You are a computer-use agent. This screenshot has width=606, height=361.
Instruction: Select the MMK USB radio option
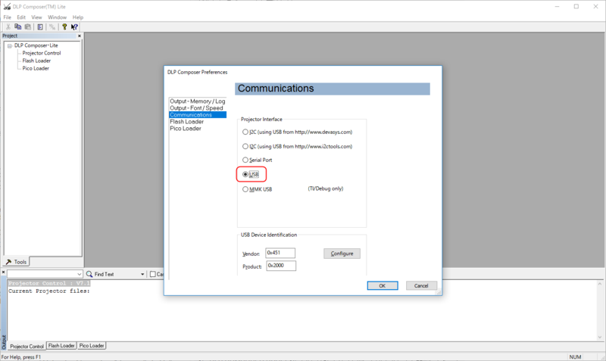pyautogui.click(x=245, y=189)
